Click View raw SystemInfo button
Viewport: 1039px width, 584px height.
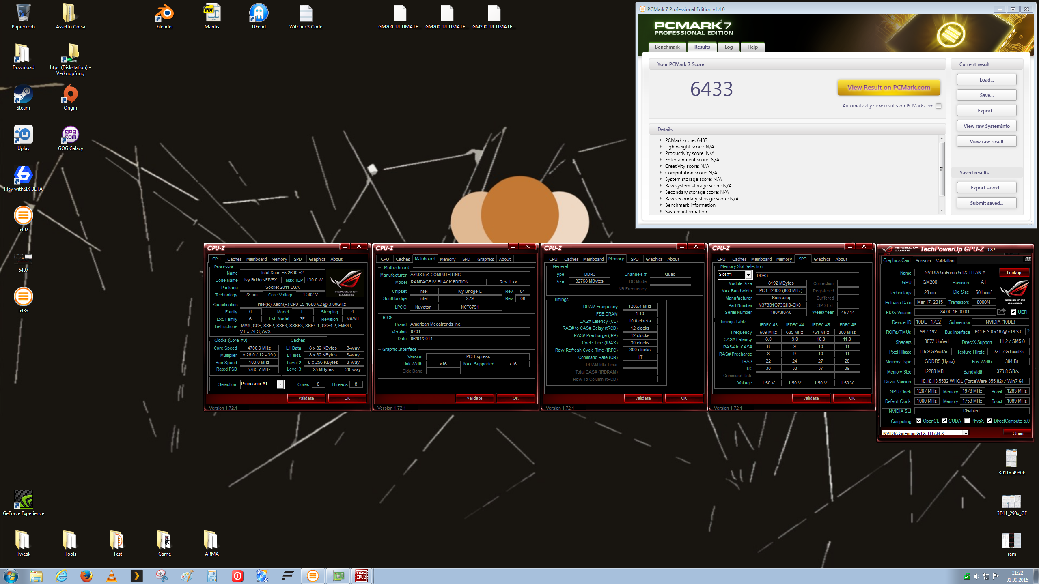click(987, 126)
